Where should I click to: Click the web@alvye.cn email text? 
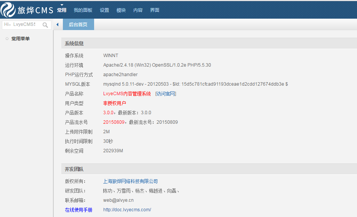click(118, 200)
